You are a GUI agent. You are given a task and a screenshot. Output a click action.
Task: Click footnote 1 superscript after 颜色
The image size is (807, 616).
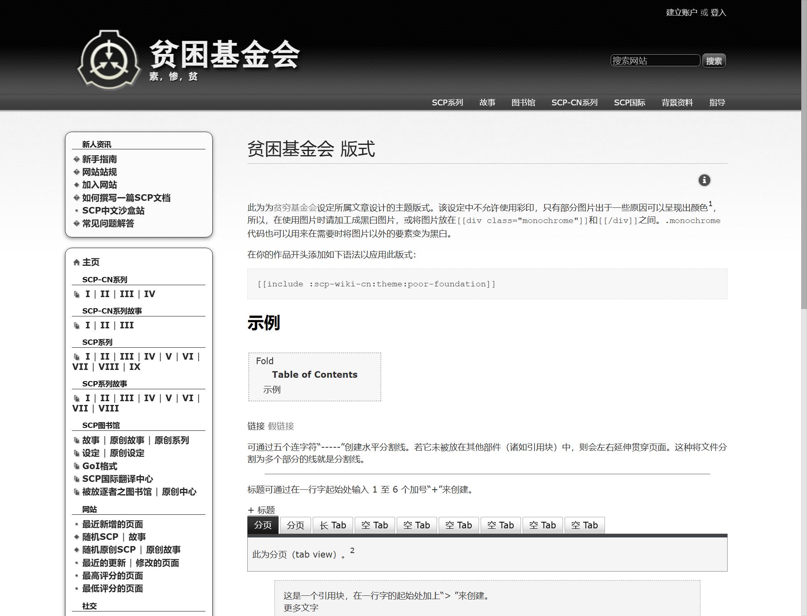coord(710,204)
